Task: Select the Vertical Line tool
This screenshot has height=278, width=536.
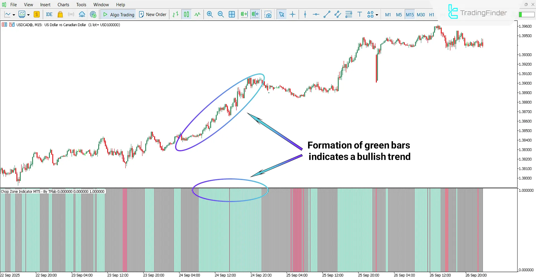Action: (305, 14)
